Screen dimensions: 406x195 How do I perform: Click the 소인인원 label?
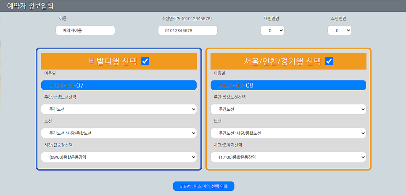338,19
